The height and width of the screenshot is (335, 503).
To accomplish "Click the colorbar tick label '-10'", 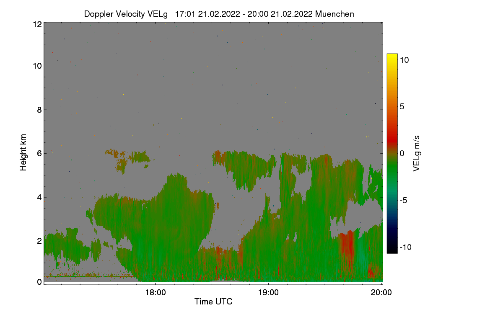I will pyautogui.click(x=405, y=247).
